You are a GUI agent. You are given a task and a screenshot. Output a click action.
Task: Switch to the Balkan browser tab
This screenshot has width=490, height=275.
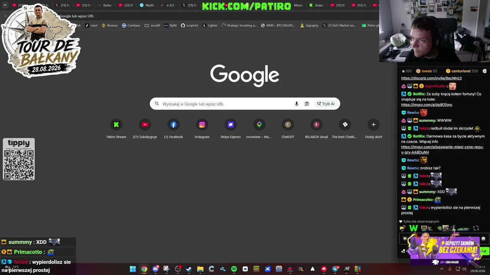pyautogui.click(x=105, y=5)
